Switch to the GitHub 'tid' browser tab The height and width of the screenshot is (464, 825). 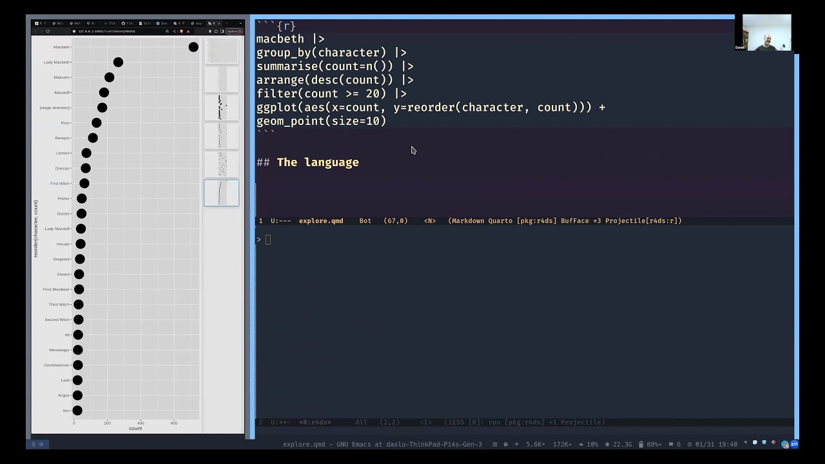click(x=128, y=23)
